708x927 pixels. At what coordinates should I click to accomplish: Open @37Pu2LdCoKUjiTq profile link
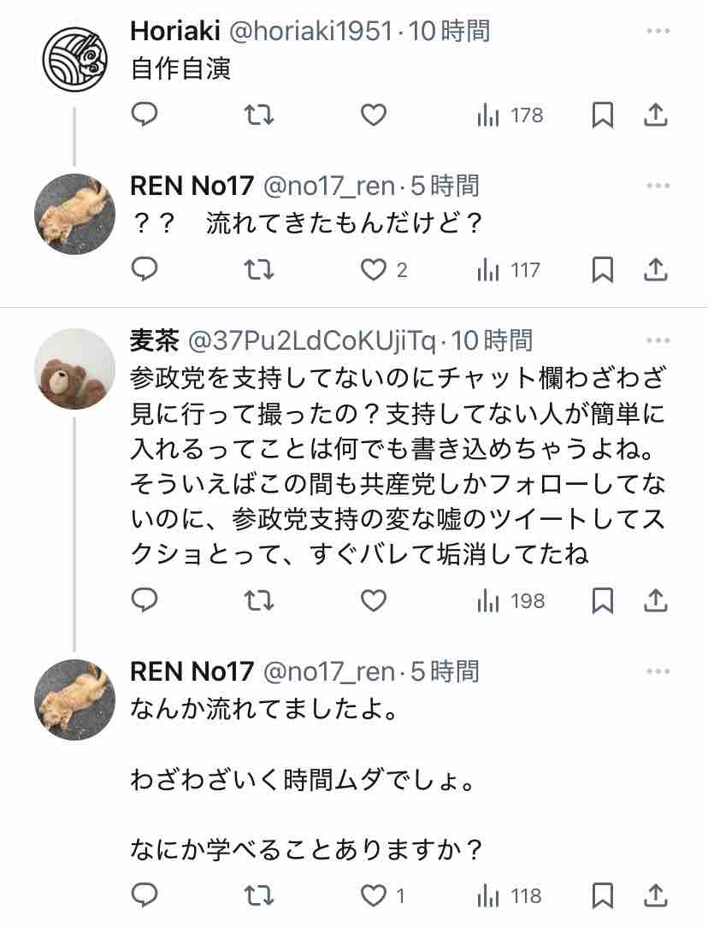[311, 340]
